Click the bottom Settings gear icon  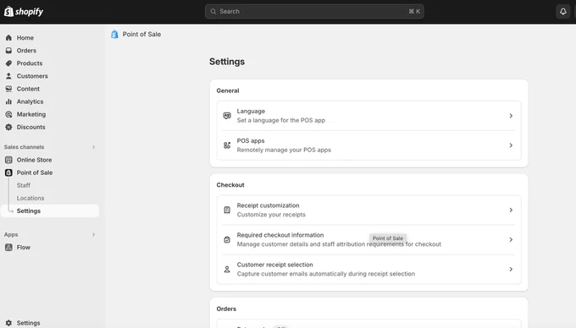[x=8, y=323]
